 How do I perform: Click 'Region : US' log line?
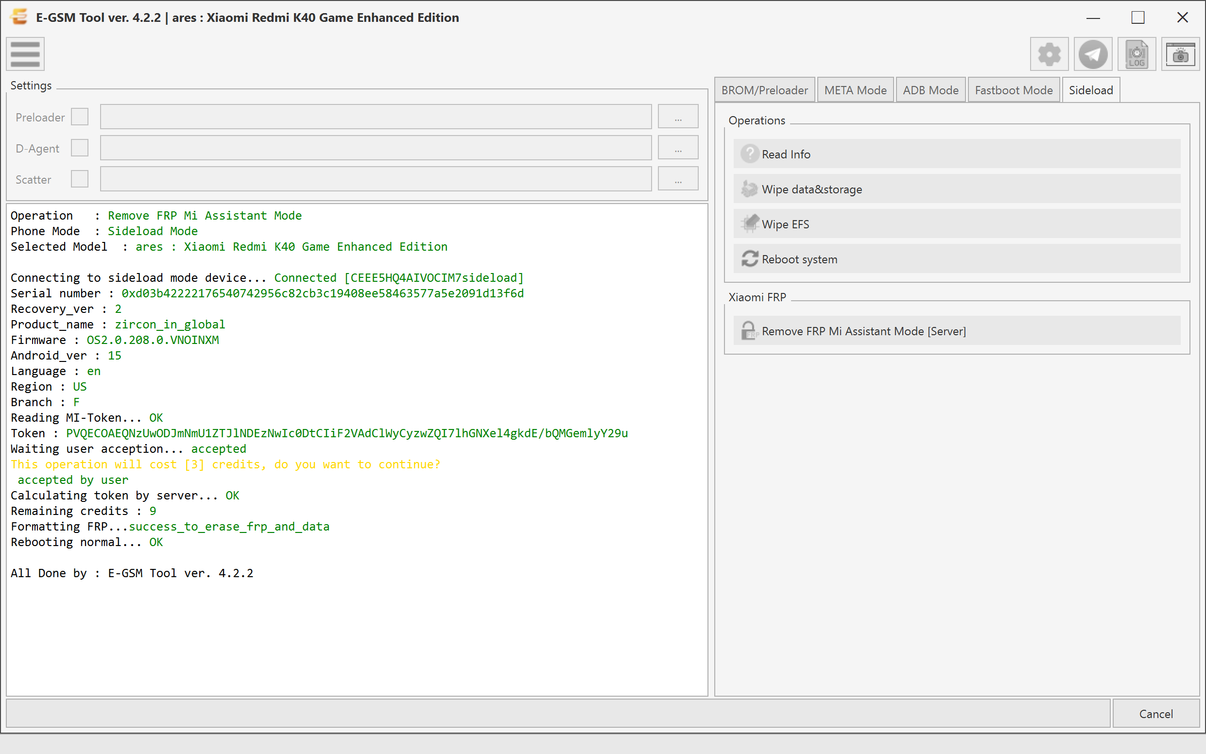pos(49,387)
